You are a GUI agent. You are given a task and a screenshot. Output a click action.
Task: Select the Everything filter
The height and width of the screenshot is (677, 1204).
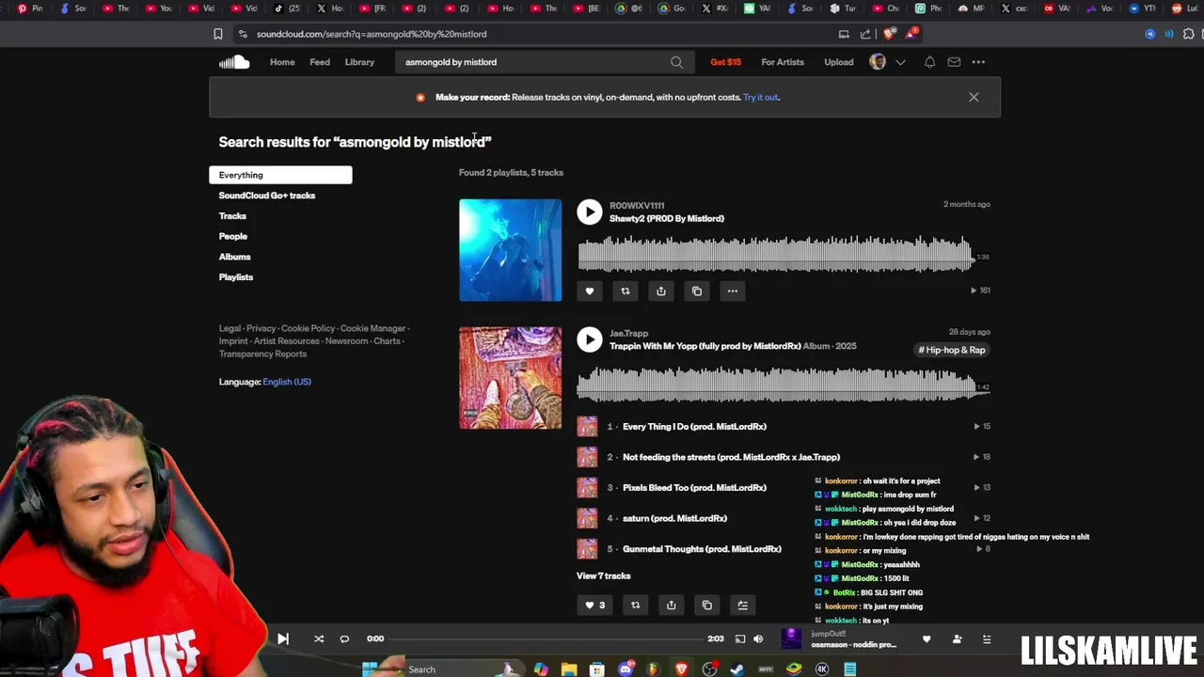[x=280, y=175]
